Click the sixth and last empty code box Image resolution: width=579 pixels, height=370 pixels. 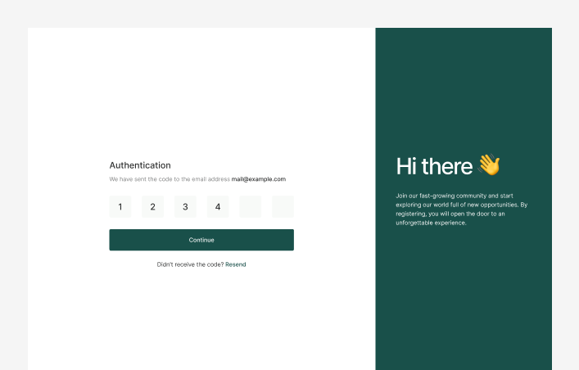pyautogui.click(x=283, y=207)
